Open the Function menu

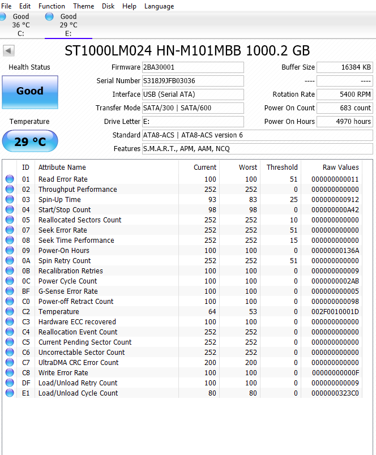(52, 6)
